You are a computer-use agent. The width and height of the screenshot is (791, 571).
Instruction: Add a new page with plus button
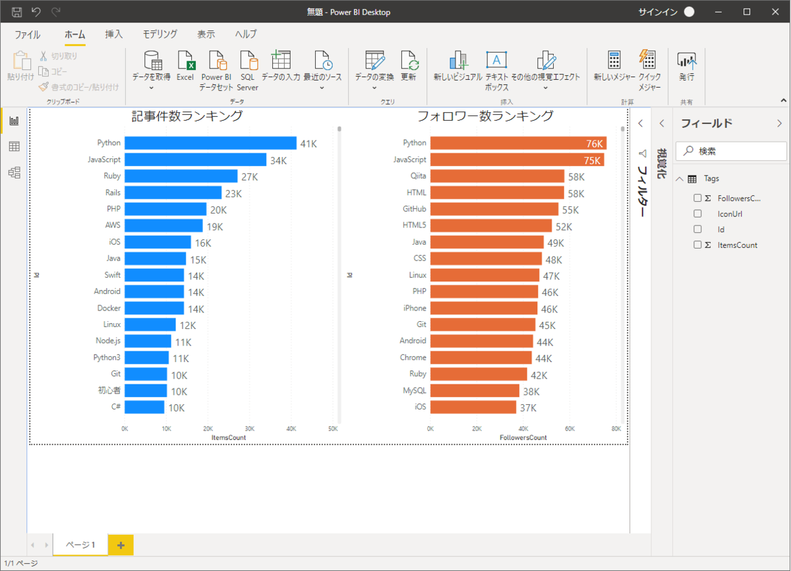pyautogui.click(x=121, y=545)
